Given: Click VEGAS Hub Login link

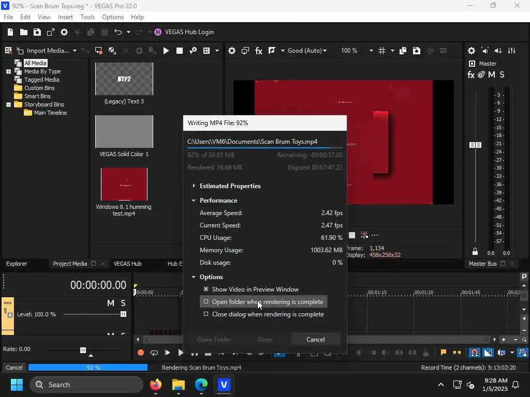Looking at the screenshot, I should coord(189,32).
